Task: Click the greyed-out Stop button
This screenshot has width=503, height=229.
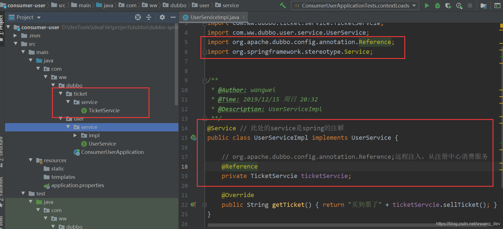Action: pyautogui.click(x=470, y=6)
